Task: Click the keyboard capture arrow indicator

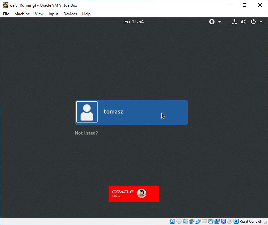Action: pos(236,221)
